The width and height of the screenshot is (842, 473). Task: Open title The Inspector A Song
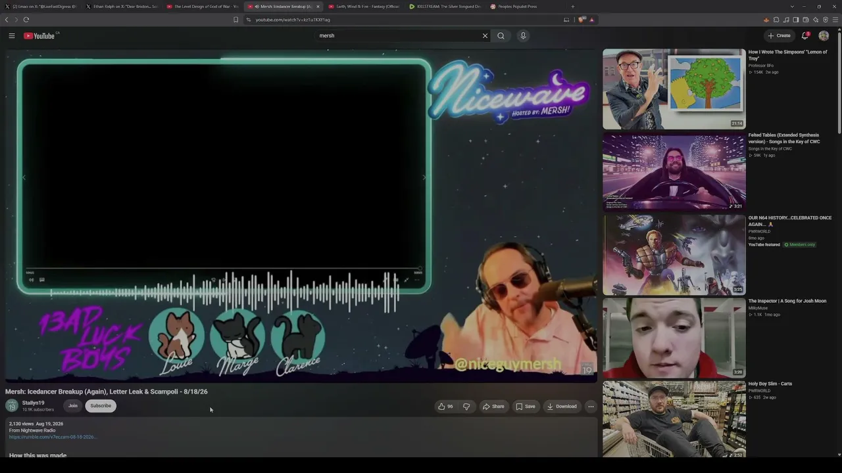(x=787, y=301)
